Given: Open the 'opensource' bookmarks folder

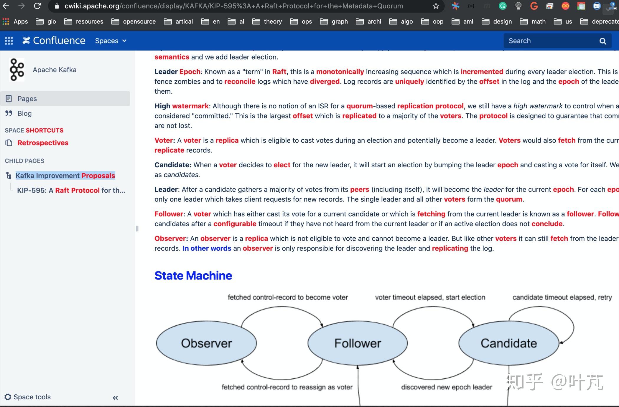Looking at the screenshot, I should [x=139, y=21].
